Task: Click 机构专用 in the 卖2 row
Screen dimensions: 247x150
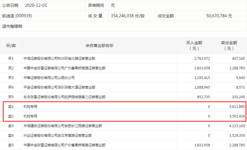Action: click(30, 116)
